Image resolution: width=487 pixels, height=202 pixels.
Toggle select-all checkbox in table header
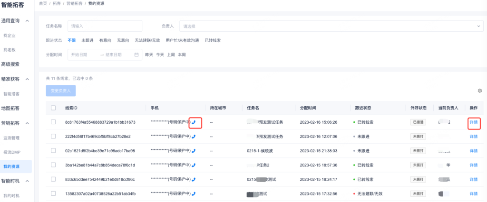53,108
